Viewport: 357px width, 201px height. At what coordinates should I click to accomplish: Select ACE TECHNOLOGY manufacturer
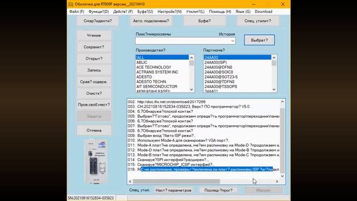point(162,67)
